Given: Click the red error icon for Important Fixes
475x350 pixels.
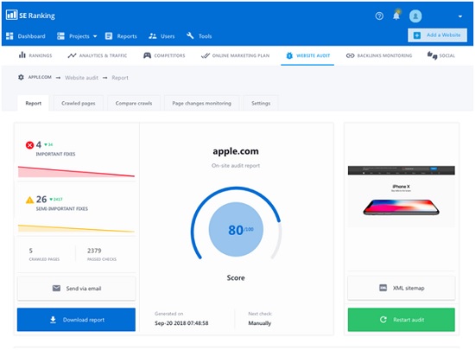Looking at the screenshot, I should click(x=29, y=145).
